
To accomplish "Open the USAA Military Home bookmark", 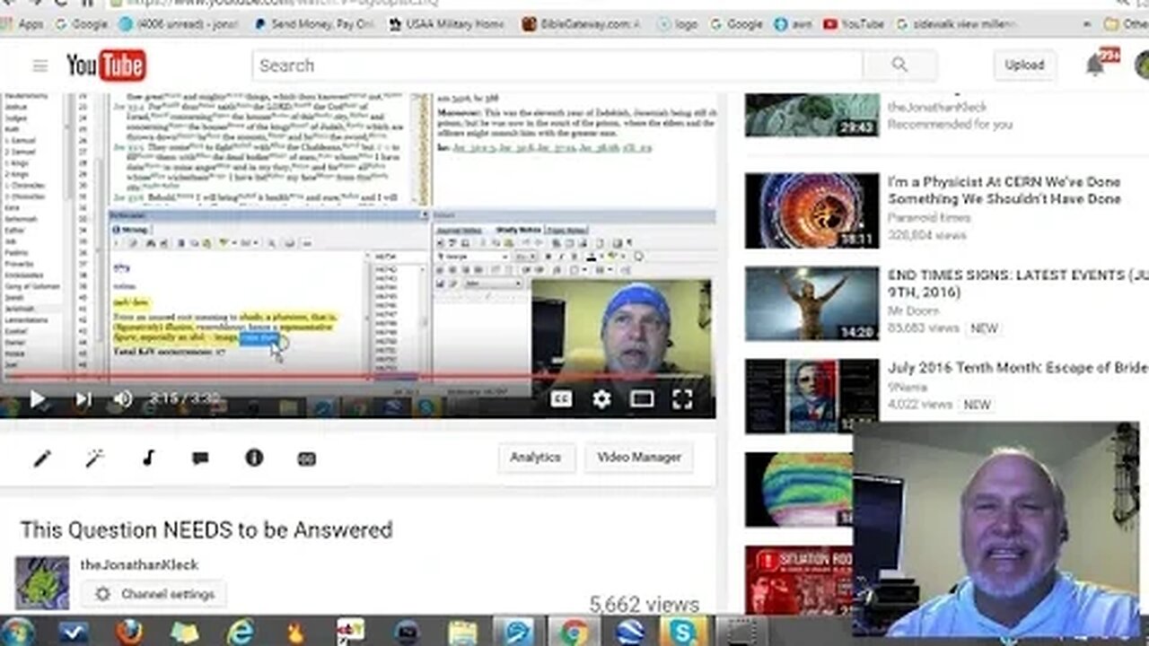I will click(x=447, y=24).
